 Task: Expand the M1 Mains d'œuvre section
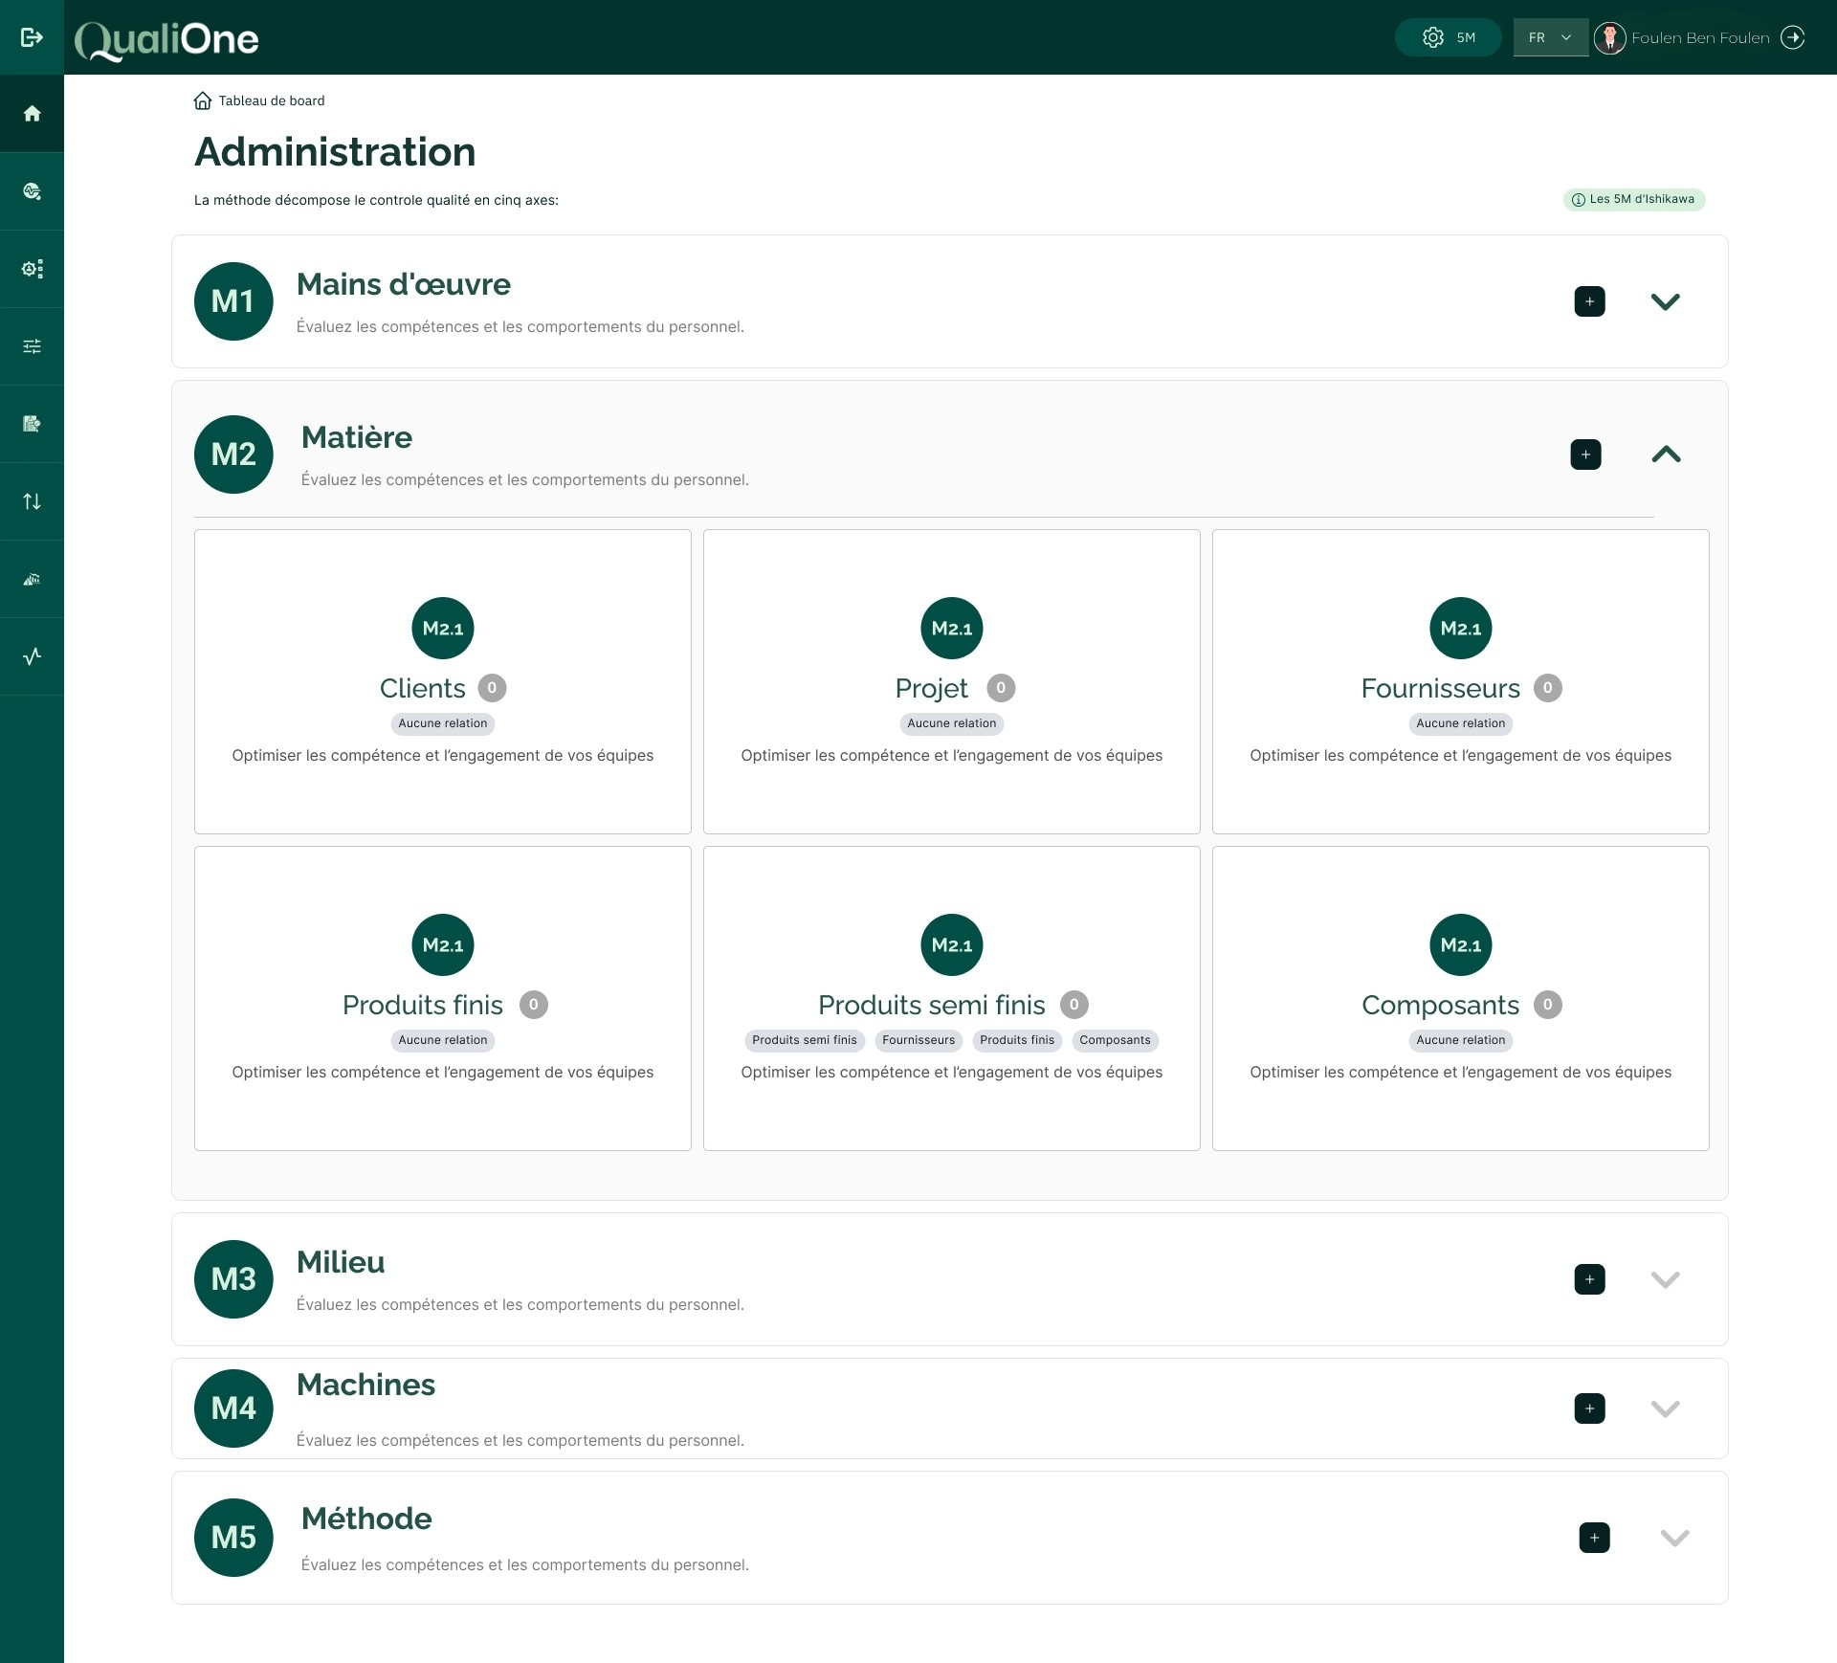[x=1665, y=301]
